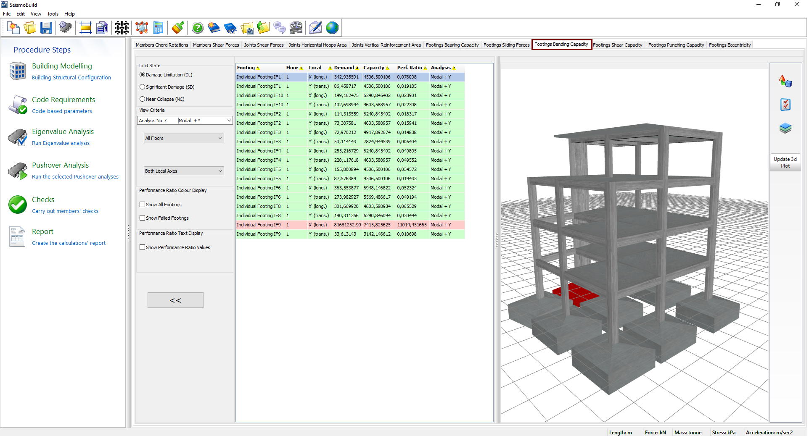Select Significant Damage (SD) limit state
This screenshot has height=436, width=809.
[143, 87]
